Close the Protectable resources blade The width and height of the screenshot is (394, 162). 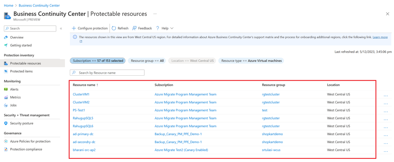(387, 14)
